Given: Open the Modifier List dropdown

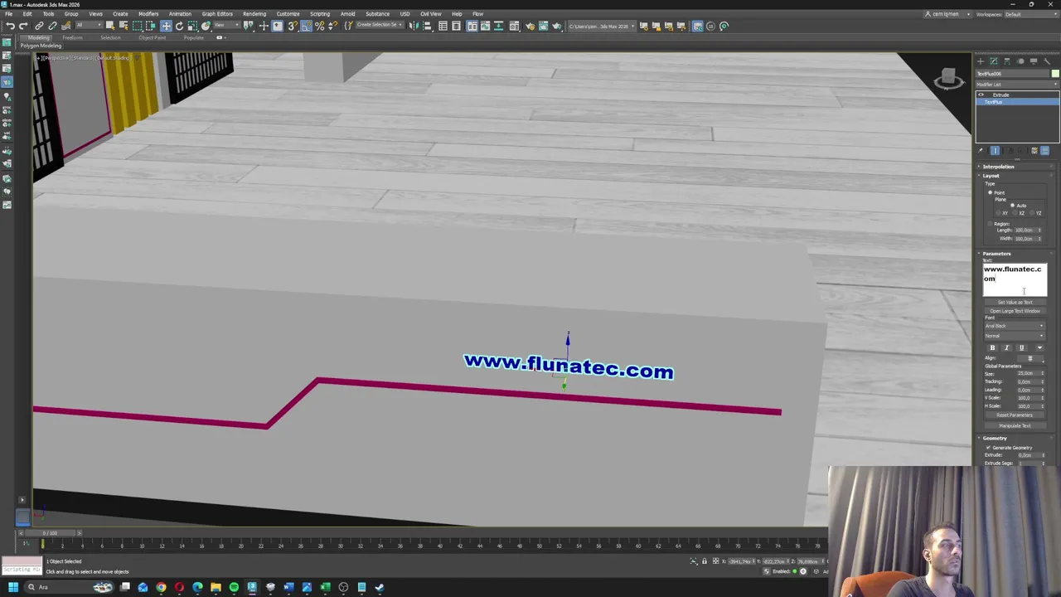Looking at the screenshot, I should coord(1016,85).
